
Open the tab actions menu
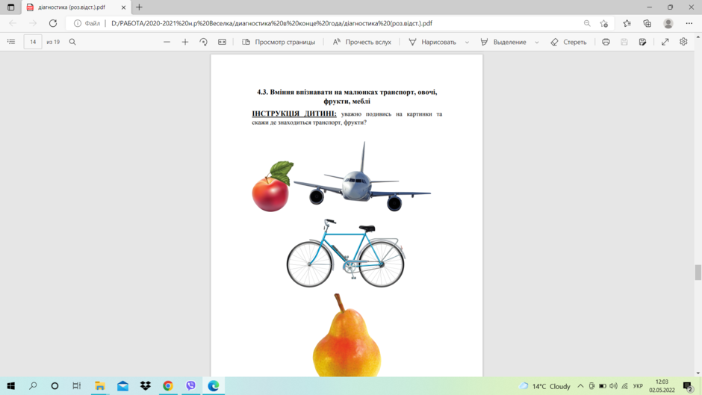pyautogui.click(x=10, y=7)
